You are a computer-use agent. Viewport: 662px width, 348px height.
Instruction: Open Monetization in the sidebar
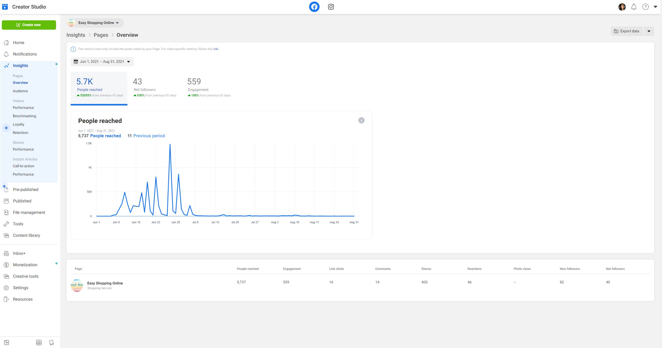point(25,265)
